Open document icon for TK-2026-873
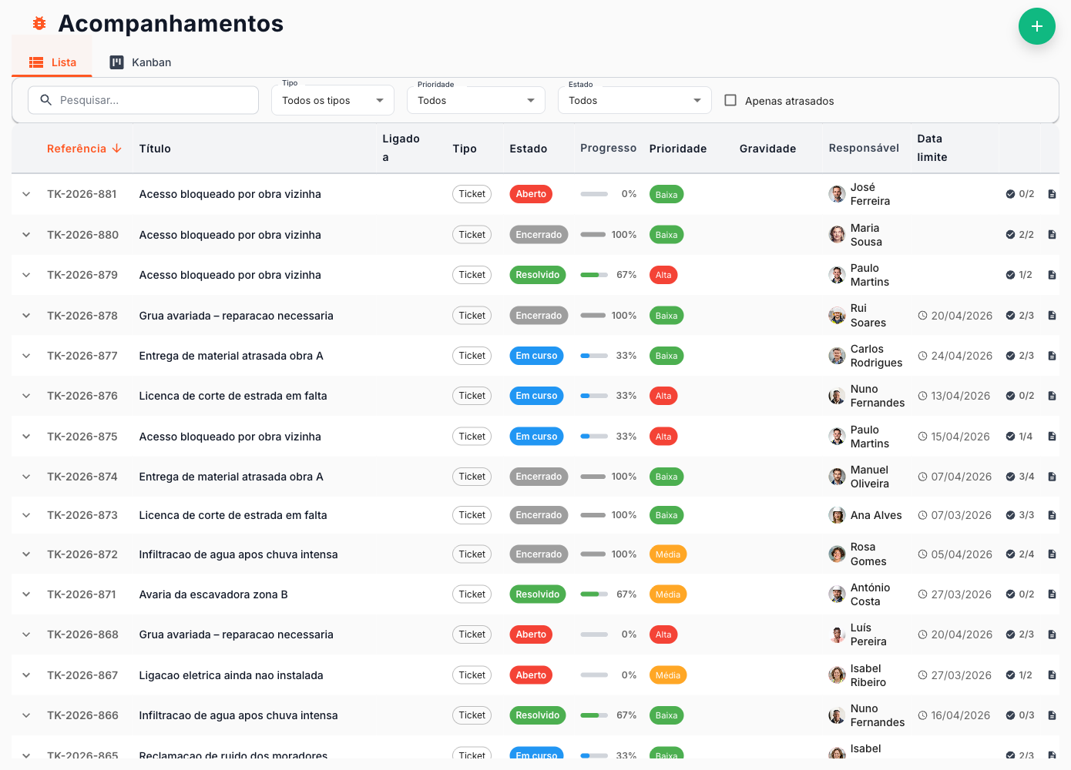The width and height of the screenshot is (1071, 770). pos(1052,515)
